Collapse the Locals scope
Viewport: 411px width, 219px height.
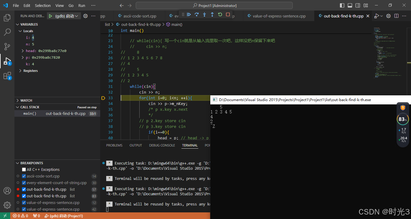20,31
